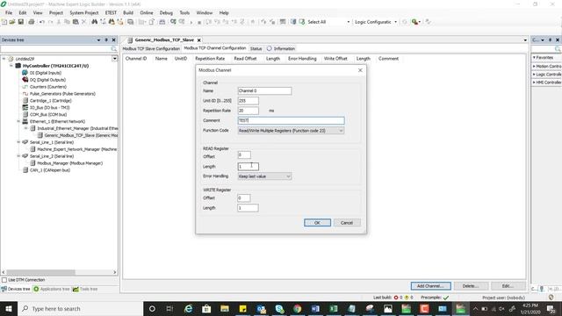562x316 pixels.
Task: Click the green Login icon in toolbar
Action: [x=173, y=22]
